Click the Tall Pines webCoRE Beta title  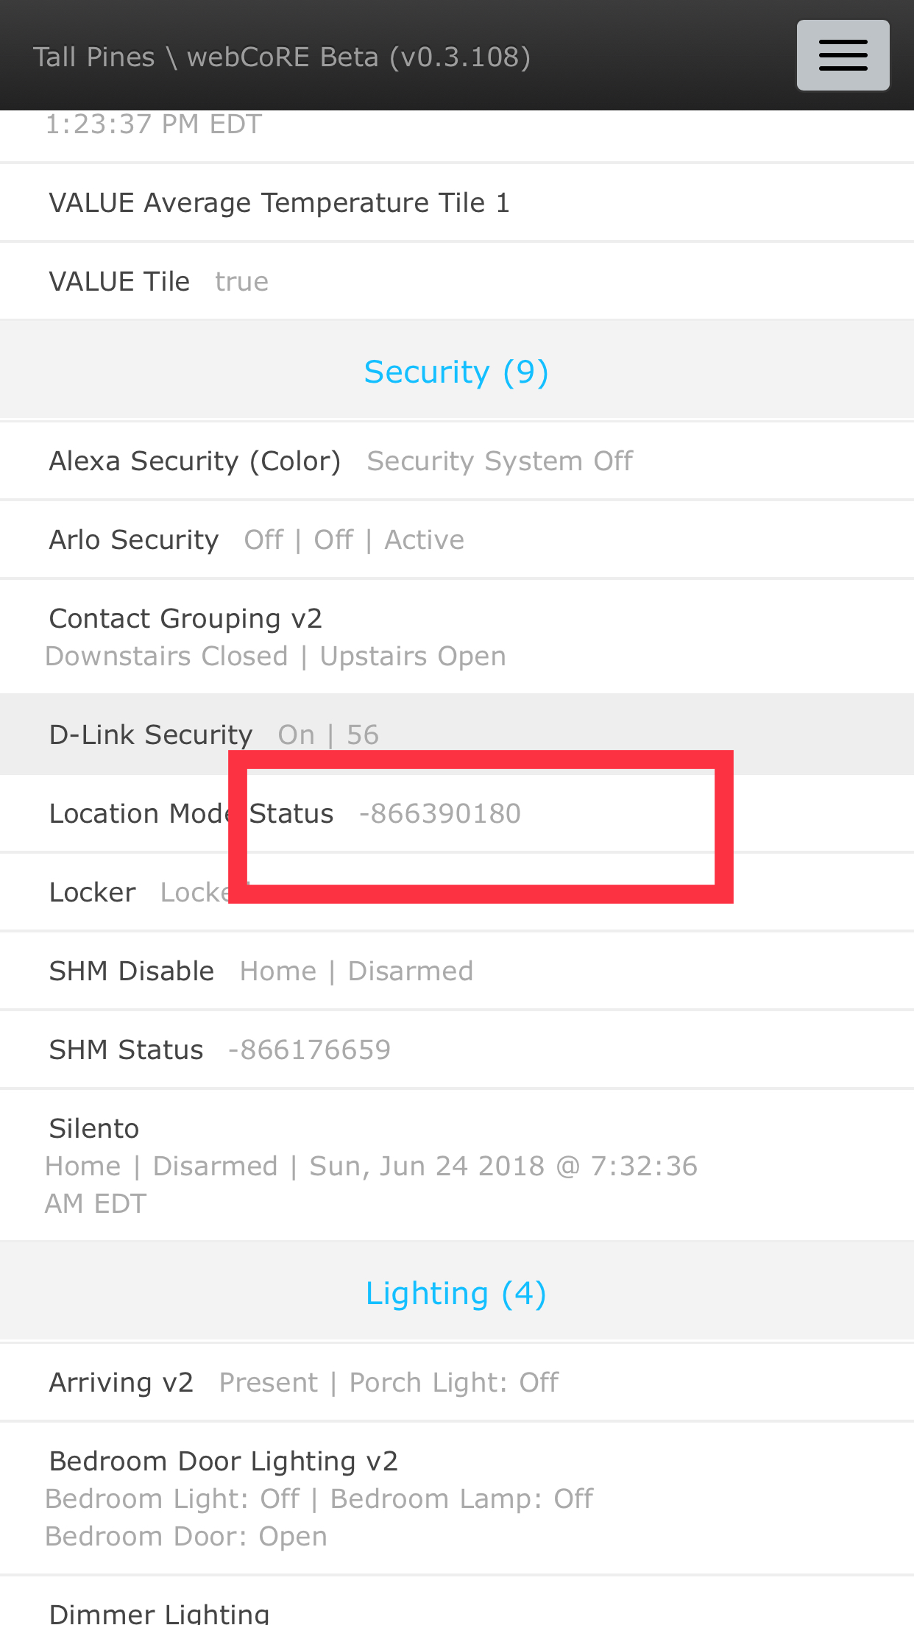pos(282,57)
